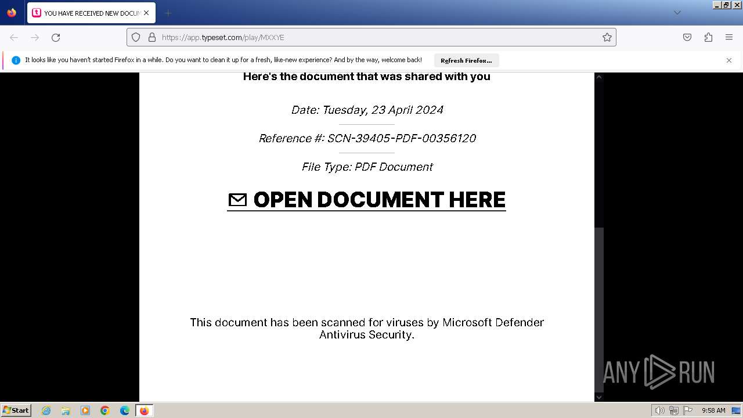The height and width of the screenshot is (418, 743).
Task: Select the Date: Tuesday, 23 April 2024 text
Action: coord(367,110)
